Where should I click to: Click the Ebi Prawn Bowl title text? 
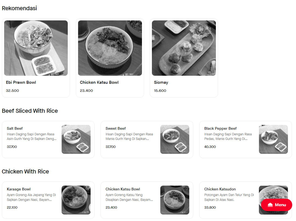[x=21, y=82]
